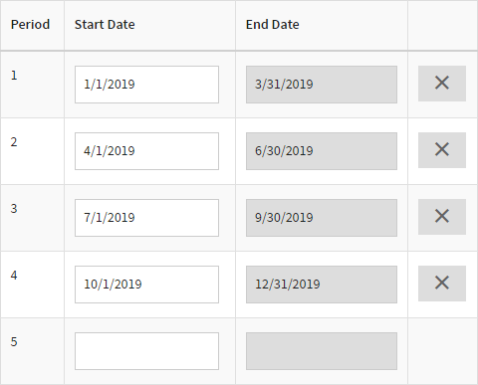
Task: Select the Start Date column header
Action: pyautogui.click(x=105, y=25)
